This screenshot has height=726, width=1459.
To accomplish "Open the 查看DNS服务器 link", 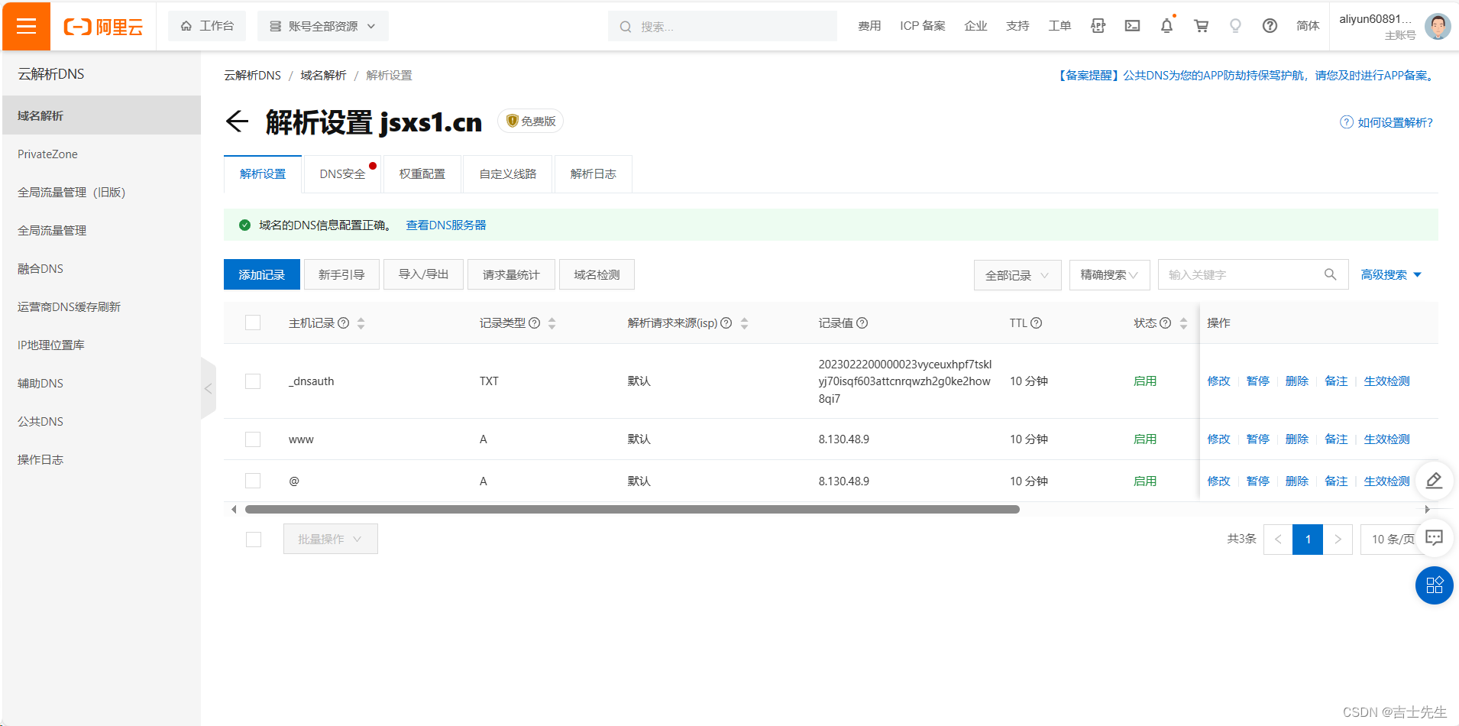I will pos(446,225).
